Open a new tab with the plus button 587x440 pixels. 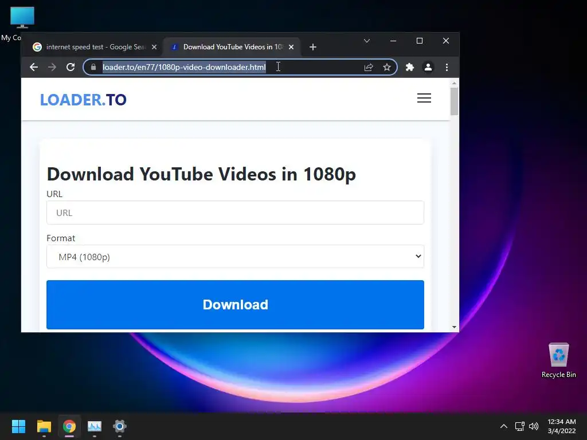tap(313, 47)
